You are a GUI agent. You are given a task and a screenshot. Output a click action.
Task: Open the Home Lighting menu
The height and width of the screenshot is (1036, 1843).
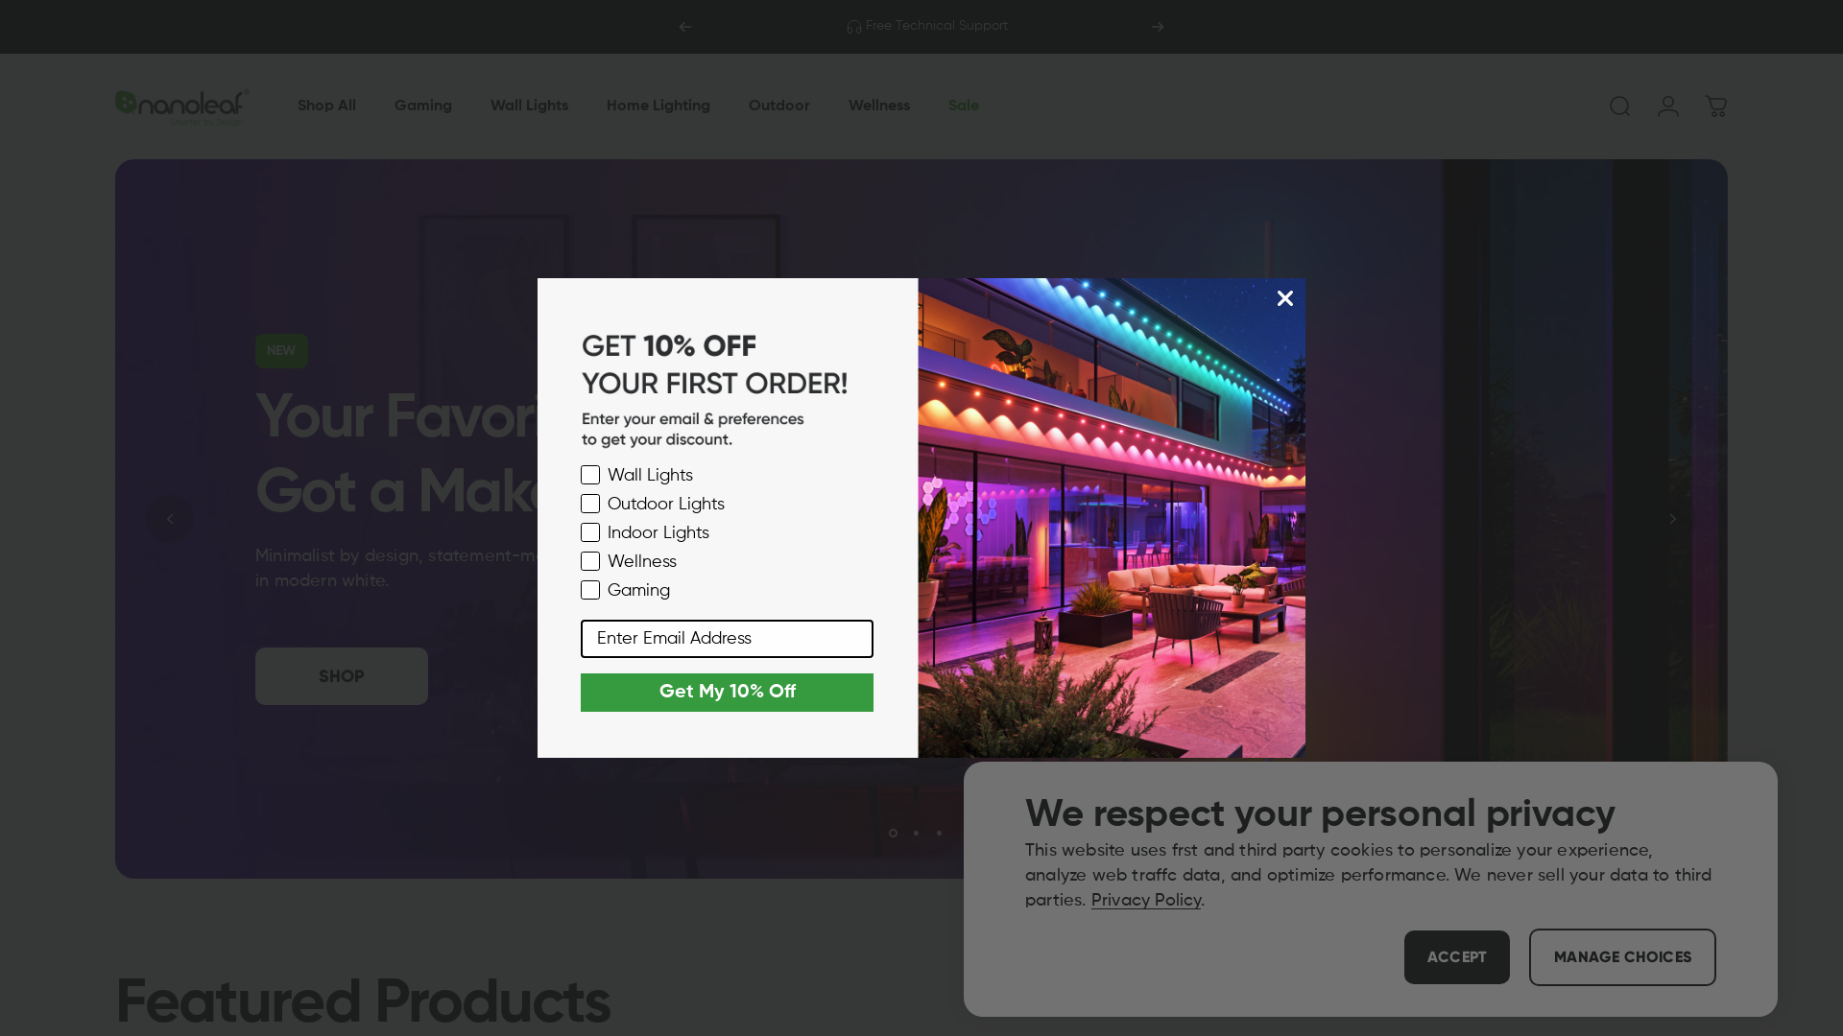click(658, 106)
